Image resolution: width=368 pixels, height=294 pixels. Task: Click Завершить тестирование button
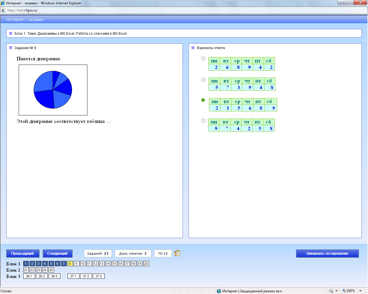point(327,254)
